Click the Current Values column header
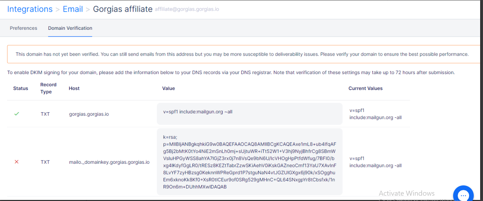The width and height of the screenshot is (483, 201). click(x=366, y=88)
